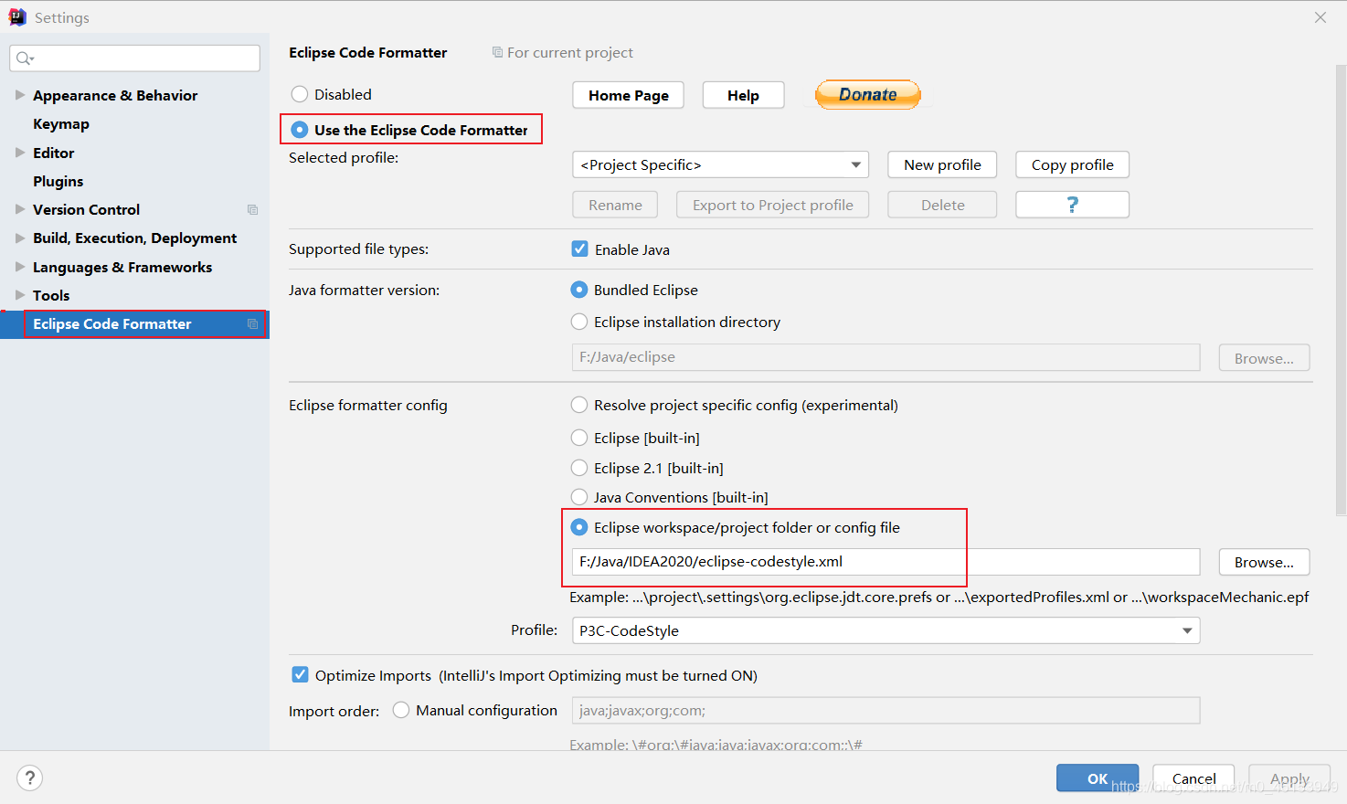This screenshot has width=1347, height=804.
Task: Click Export to Project profile button
Action: click(773, 205)
